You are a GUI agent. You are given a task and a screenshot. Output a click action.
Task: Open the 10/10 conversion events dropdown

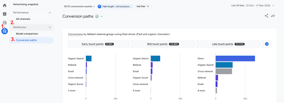tap(79, 6)
